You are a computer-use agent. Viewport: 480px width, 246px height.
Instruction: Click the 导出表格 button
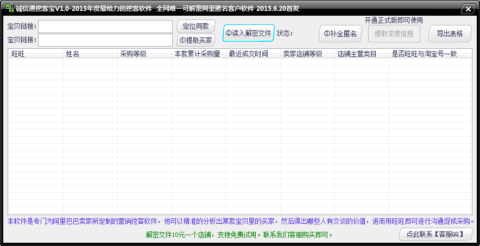coord(450,34)
